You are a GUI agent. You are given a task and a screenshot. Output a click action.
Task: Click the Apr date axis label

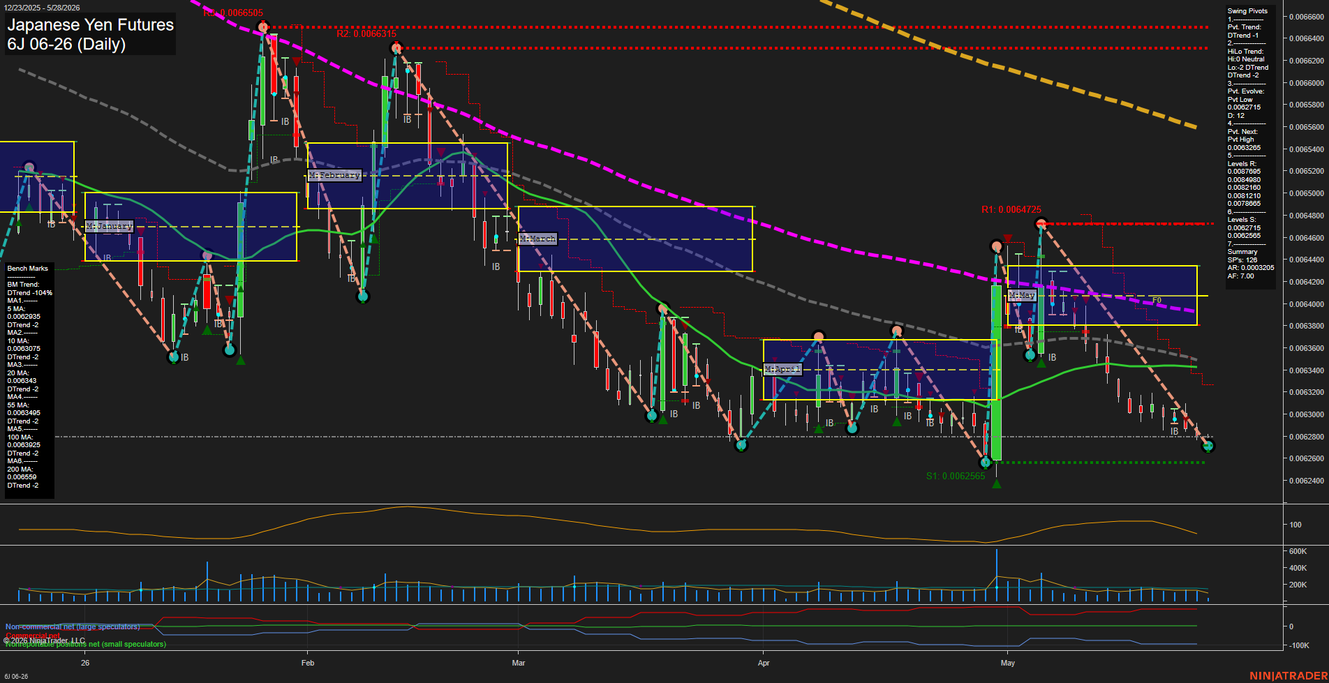764,663
